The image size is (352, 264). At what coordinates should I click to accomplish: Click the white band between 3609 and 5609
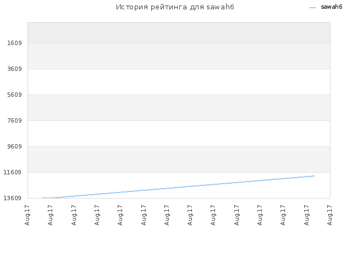click(x=179, y=82)
